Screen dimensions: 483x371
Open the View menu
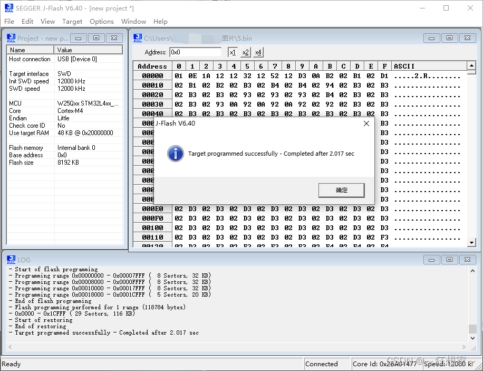pyautogui.click(x=47, y=22)
